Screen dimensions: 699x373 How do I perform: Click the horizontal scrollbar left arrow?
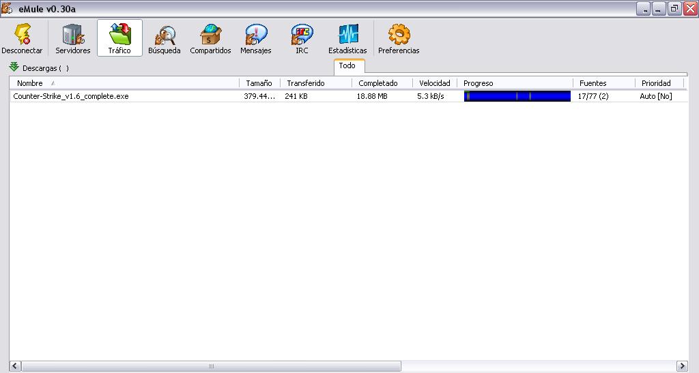(15, 366)
